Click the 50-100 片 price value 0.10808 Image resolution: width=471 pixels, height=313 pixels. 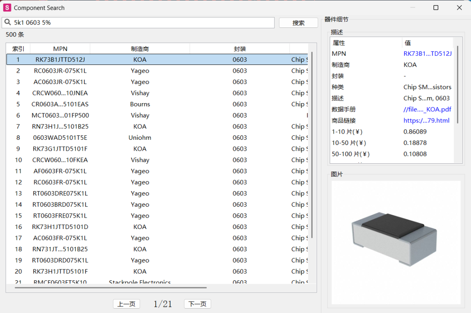(x=415, y=154)
